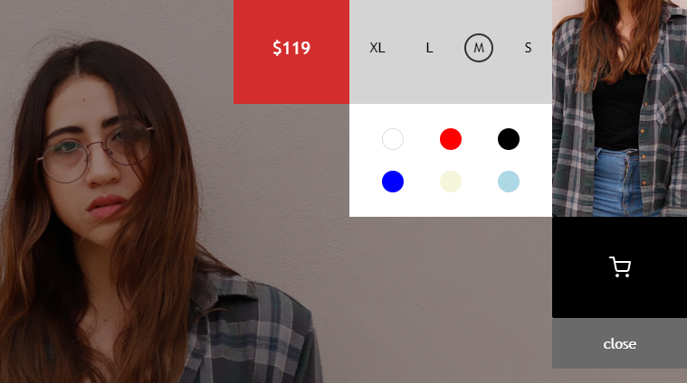Image resolution: width=687 pixels, height=383 pixels.
Task: Choose size L option
Action: pos(429,48)
